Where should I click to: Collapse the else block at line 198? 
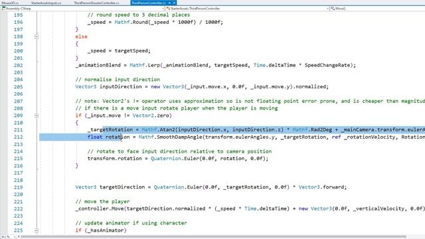[x=37, y=37]
